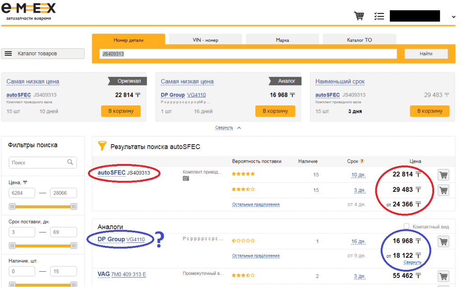Add 29 483 autoSFEC offer to cart

(x=443, y=190)
